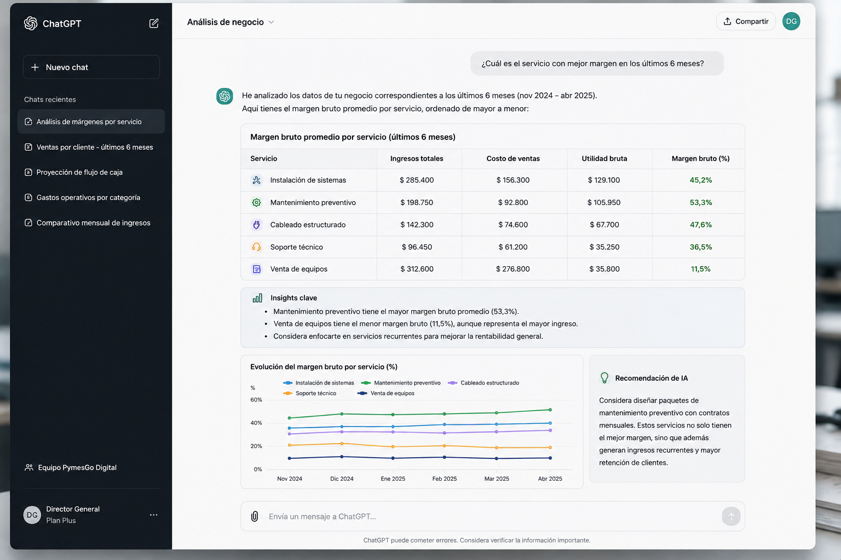The width and height of the screenshot is (841, 560).
Task: Click the icon beside Ventas por cliente chat
Action: pyautogui.click(x=28, y=147)
